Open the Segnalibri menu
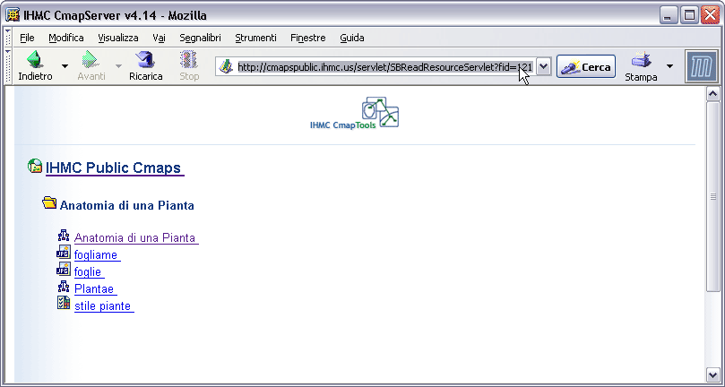The height and width of the screenshot is (387, 725). (200, 38)
